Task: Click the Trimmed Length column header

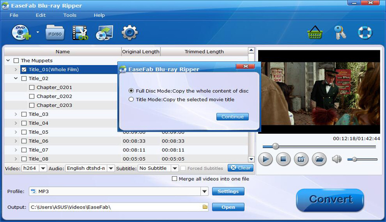Action: [x=204, y=52]
